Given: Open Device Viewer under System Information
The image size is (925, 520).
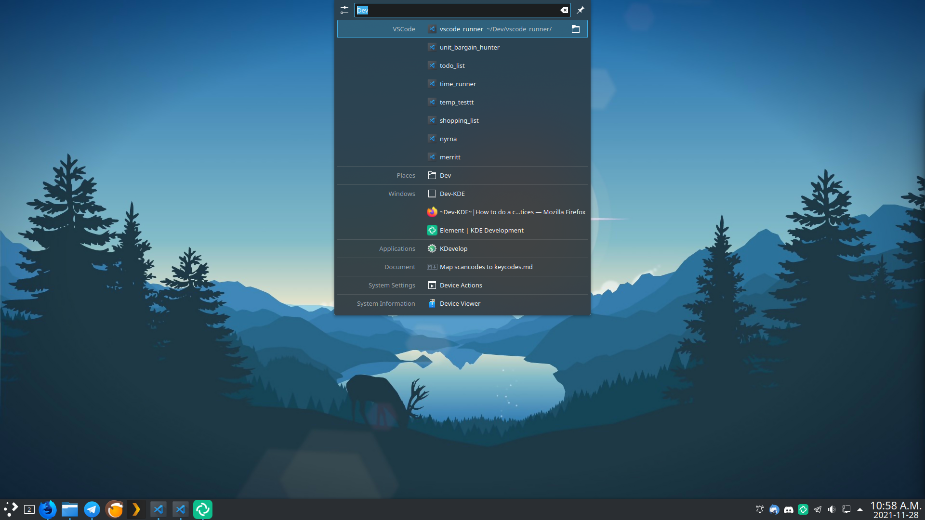Looking at the screenshot, I should pos(460,303).
